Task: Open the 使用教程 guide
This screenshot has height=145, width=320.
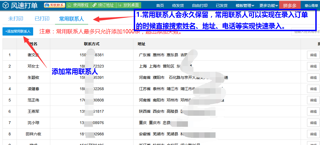Action: tap(78, 5)
